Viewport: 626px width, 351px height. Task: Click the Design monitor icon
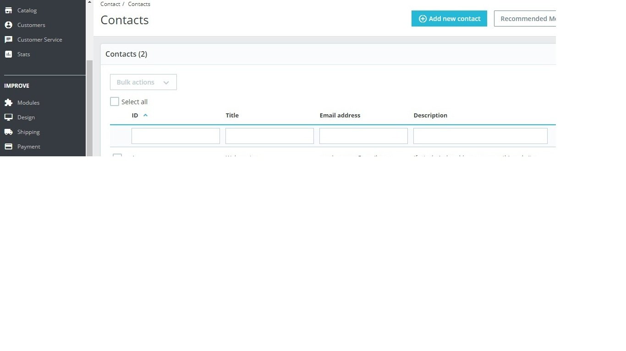[8, 117]
